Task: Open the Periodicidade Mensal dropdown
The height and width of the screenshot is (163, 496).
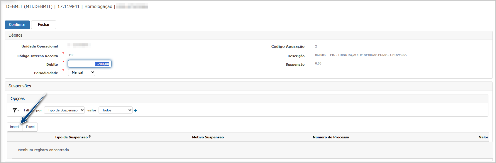Action: [82, 72]
